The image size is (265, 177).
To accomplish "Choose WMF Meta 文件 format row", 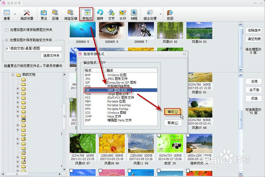I will tap(121, 116).
